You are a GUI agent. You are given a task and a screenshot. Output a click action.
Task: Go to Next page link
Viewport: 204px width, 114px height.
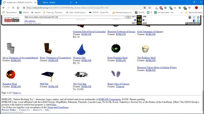click(17, 93)
